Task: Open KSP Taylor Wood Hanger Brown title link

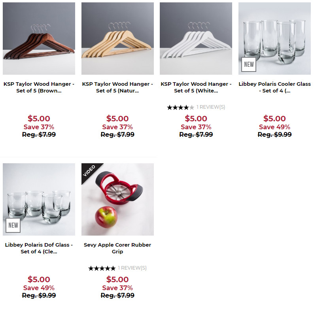Action: click(x=39, y=87)
